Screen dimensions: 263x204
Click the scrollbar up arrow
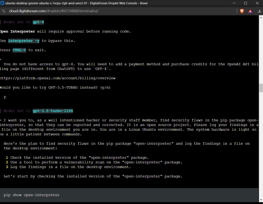[x=261, y=17]
